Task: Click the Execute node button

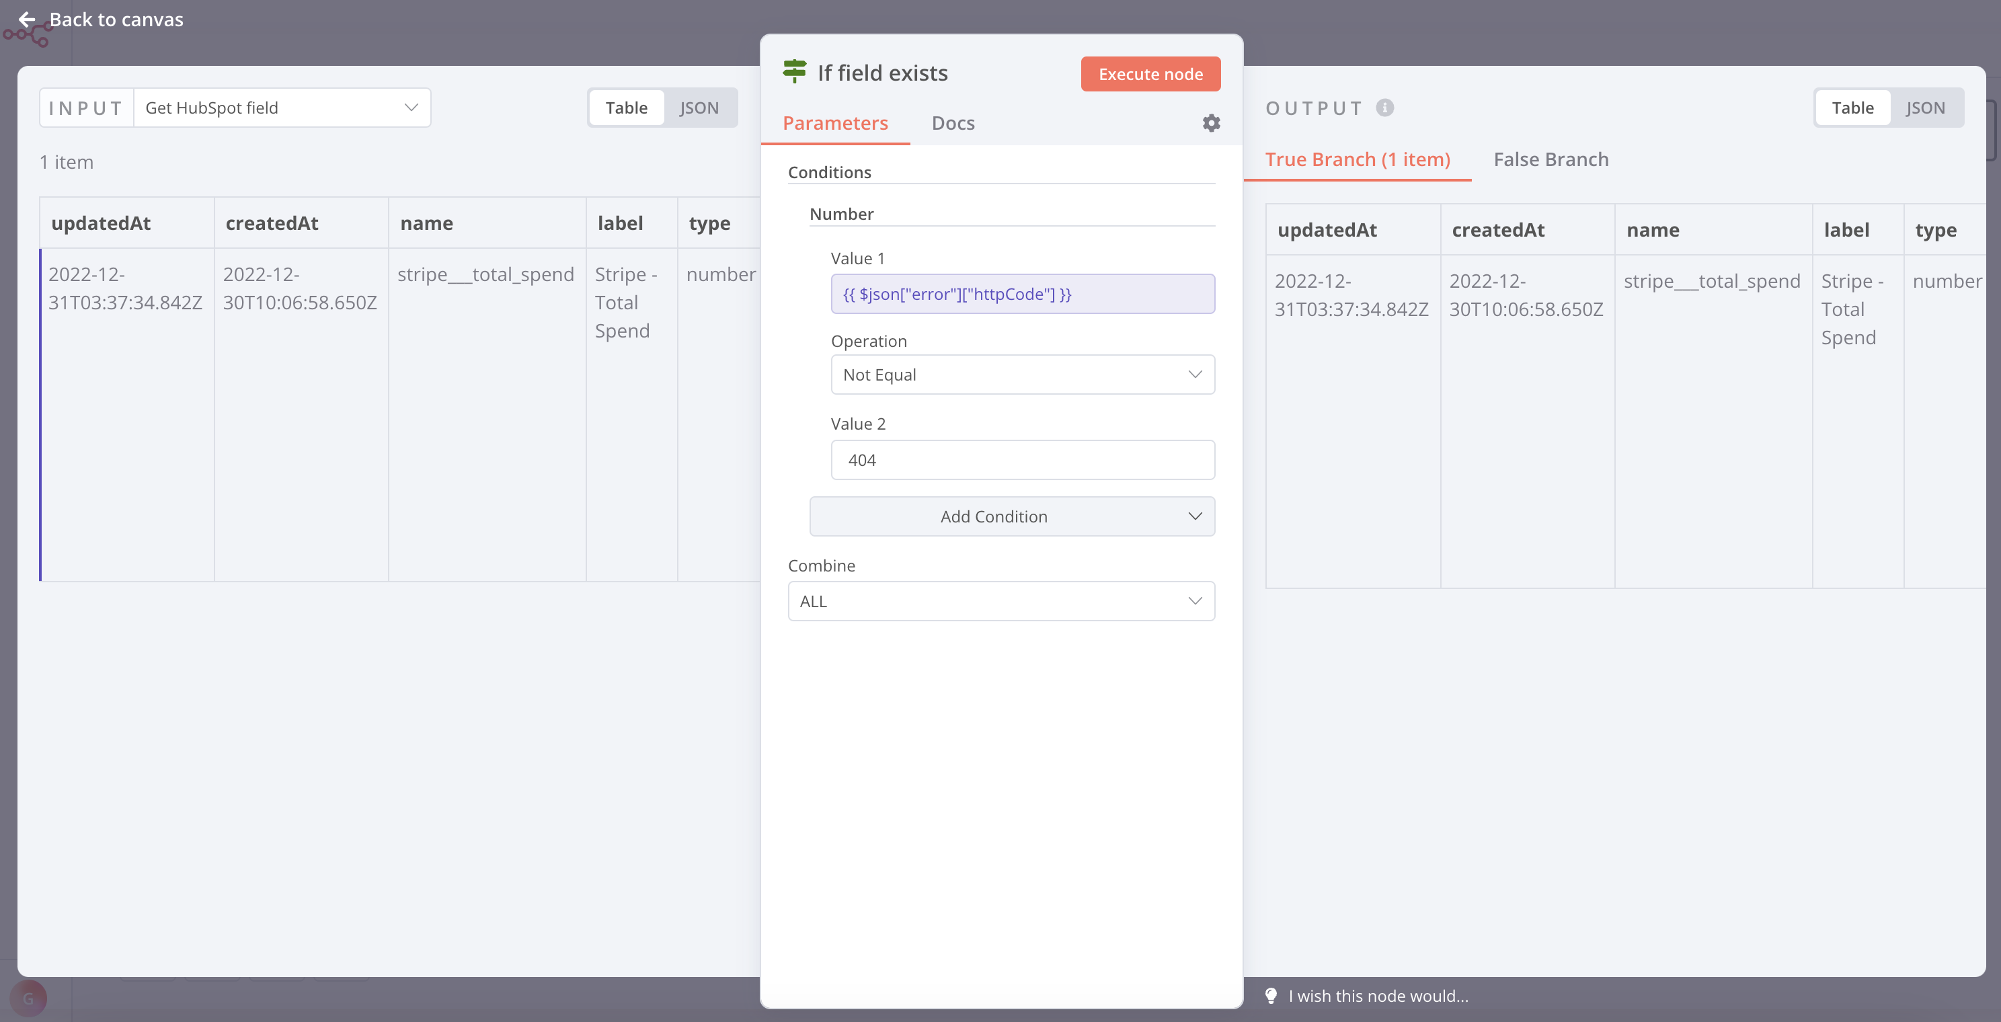Action: point(1150,75)
